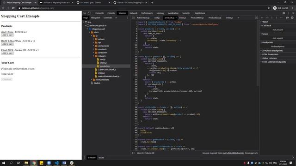Open the Filesystem navigator tab
Image resolution: width=296 pixels, height=166 pixels.
(x=96, y=18)
